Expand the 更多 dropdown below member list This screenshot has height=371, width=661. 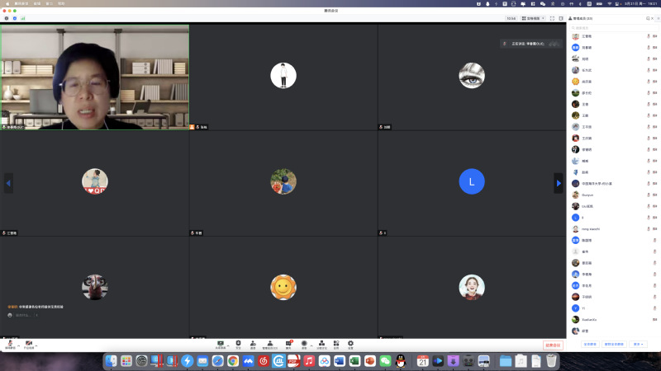click(638, 344)
